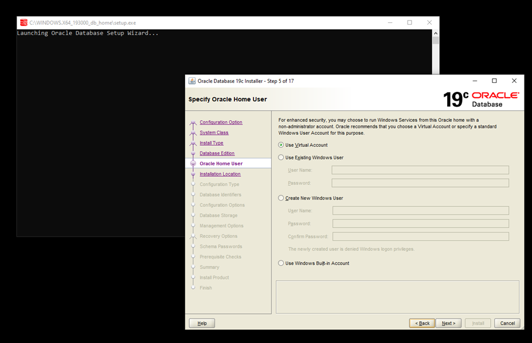Click the Prerequisite Checks step label

pyautogui.click(x=221, y=257)
